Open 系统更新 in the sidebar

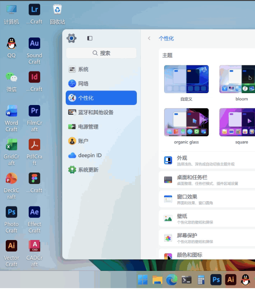tap(101, 169)
